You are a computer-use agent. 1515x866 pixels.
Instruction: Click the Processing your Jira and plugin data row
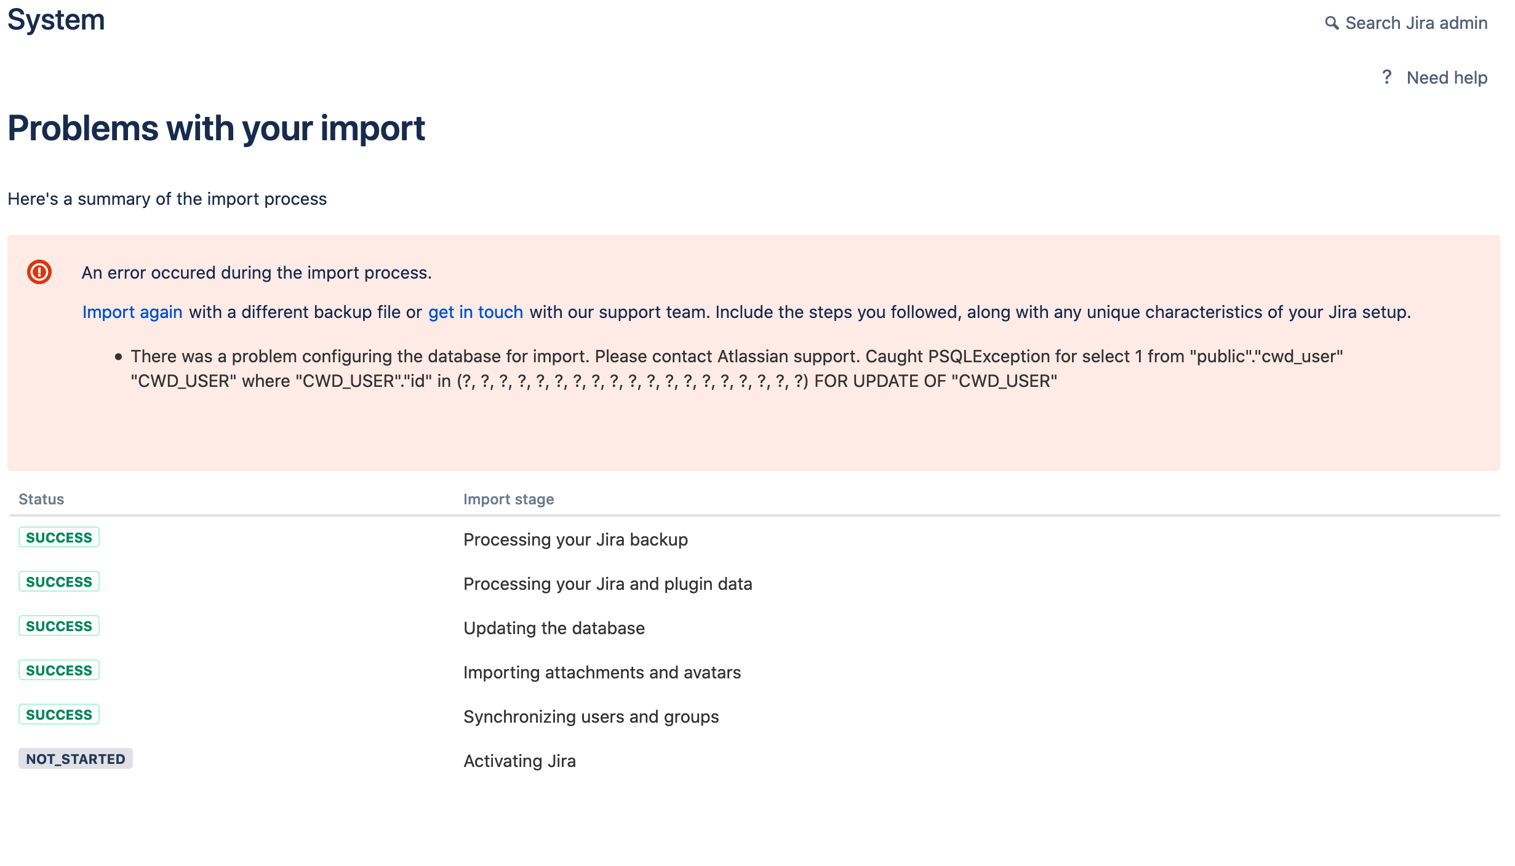coord(608,584)
